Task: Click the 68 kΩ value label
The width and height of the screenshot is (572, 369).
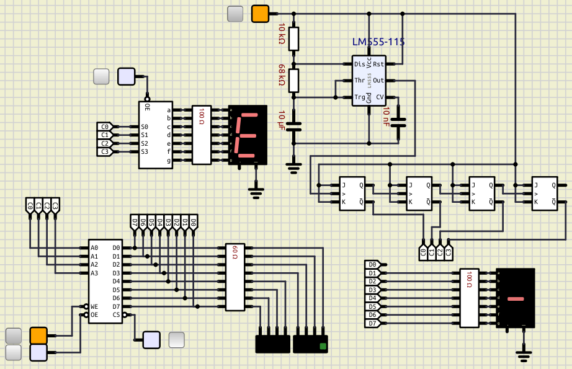Action: pos(281,75)
